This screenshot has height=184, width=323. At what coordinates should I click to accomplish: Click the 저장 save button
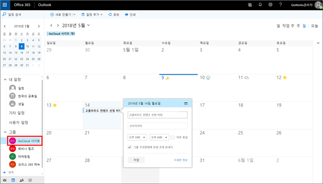pyautogui.click(x=136, y=160)
